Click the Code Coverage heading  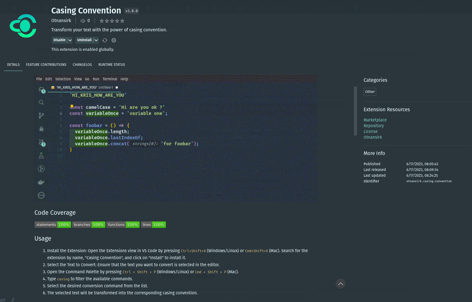pyautogui.click(x=55, y=213)
